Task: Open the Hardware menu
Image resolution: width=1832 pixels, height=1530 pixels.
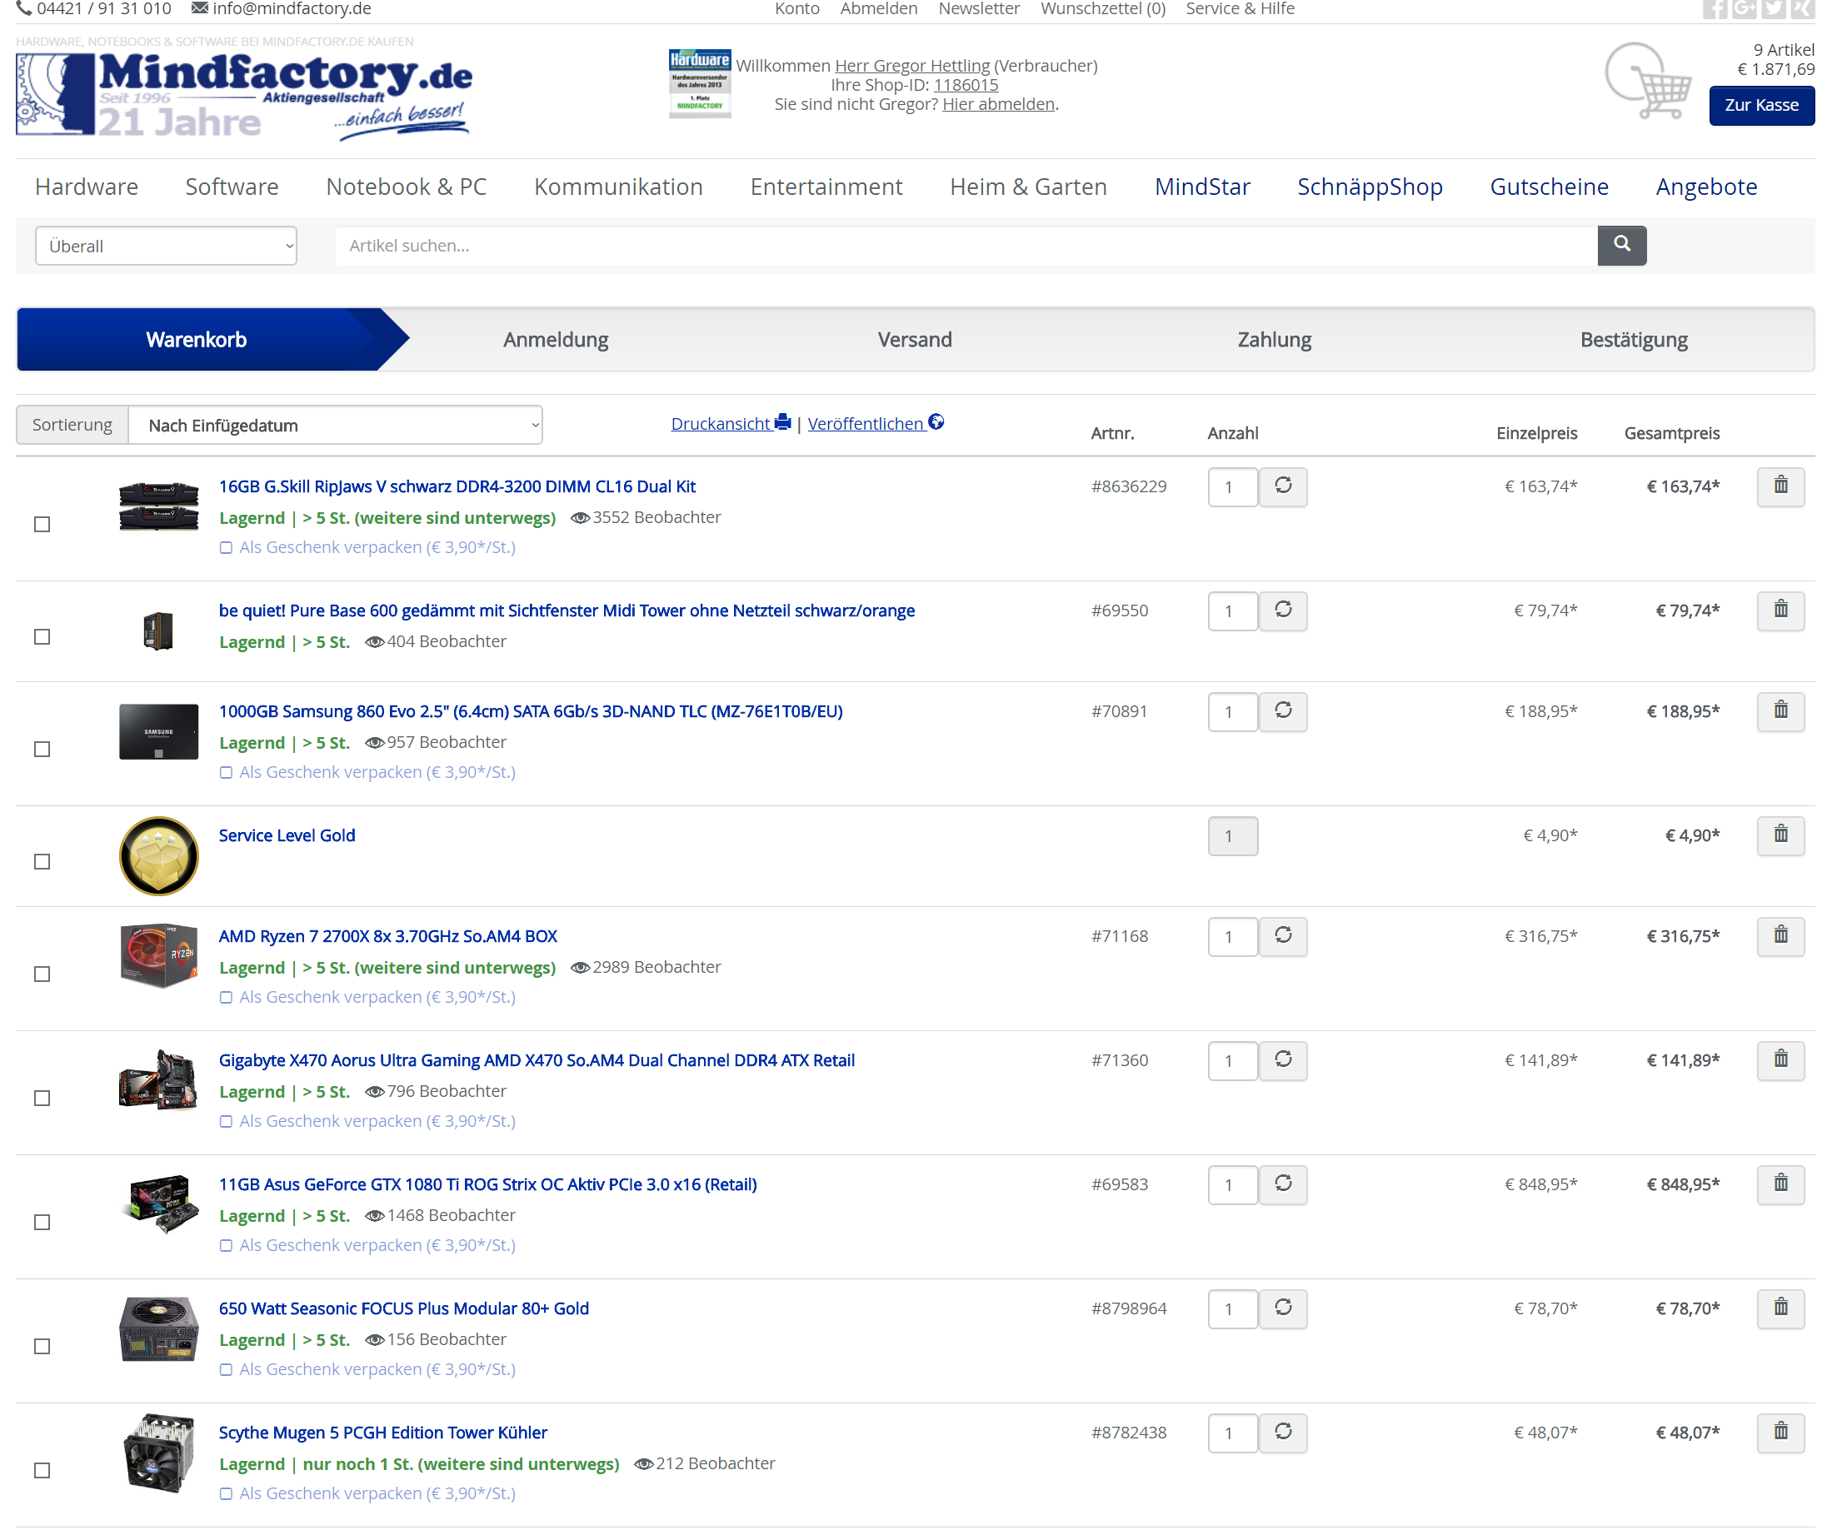Action: click(x=87, y=187)
